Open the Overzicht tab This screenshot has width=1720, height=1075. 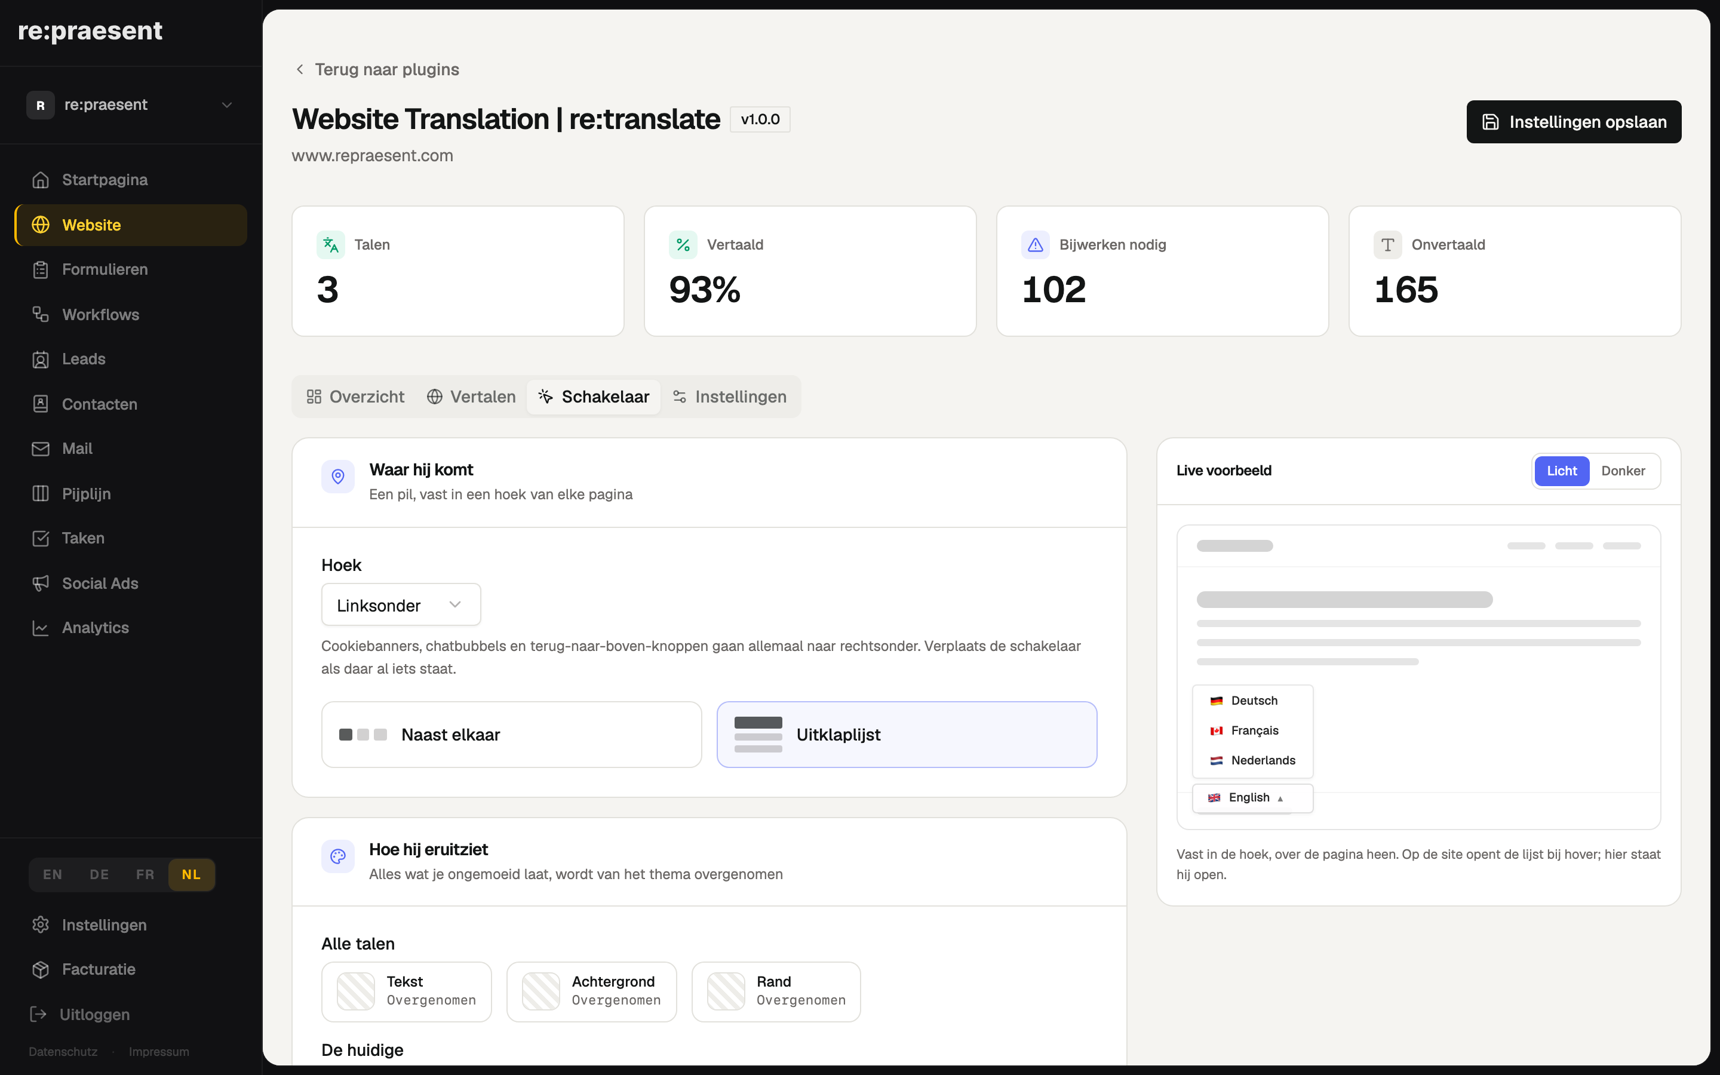tap(355, 397)
